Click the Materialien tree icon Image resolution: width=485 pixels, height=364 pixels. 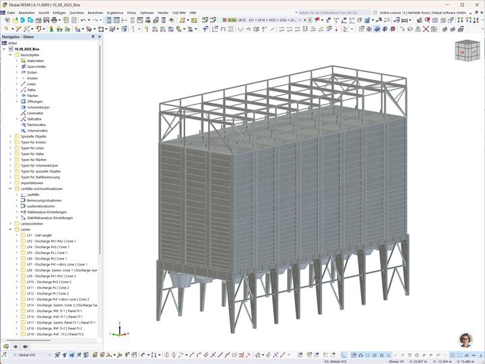[x=23, y=61]
